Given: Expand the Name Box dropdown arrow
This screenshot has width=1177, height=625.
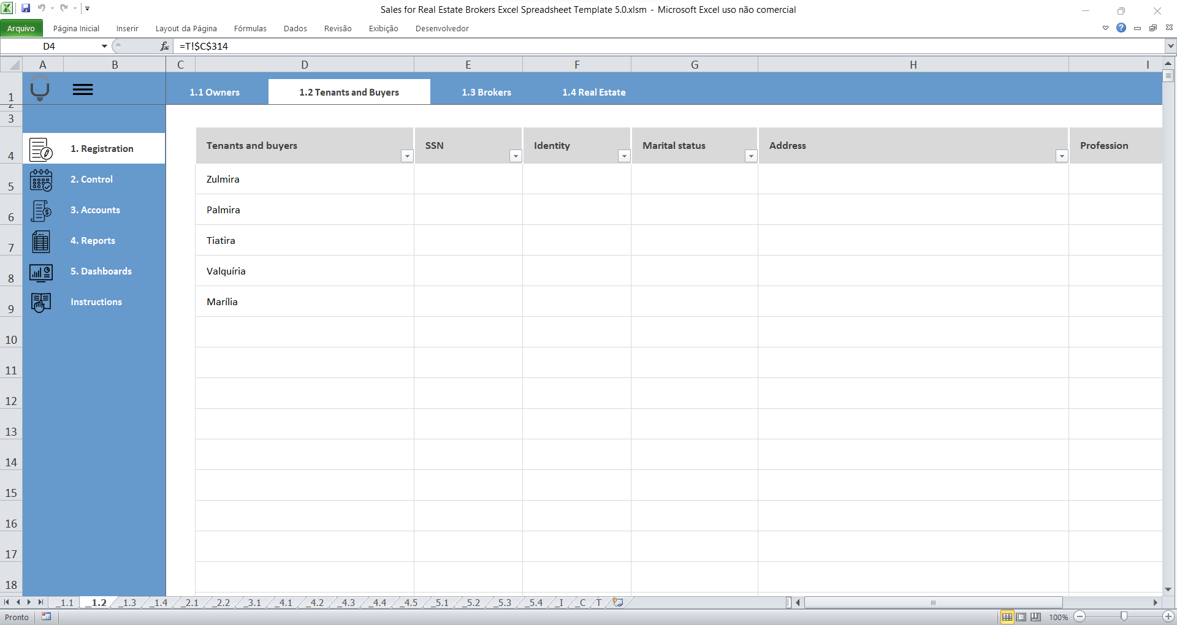Looking at the screenshot, I should pyautogui.click(x=103, y=46).
